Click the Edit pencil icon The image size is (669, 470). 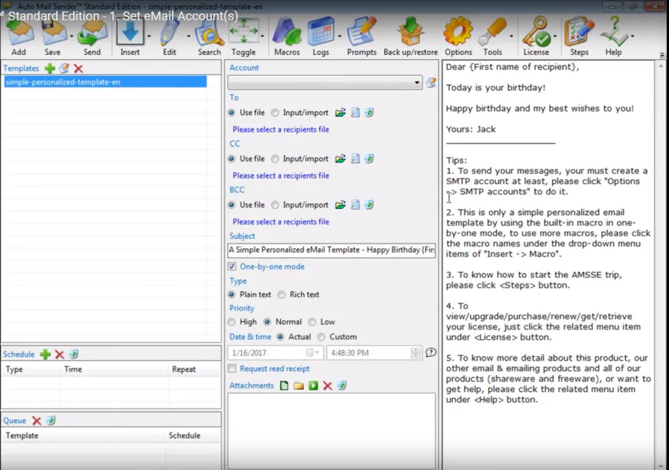tap(169, 38)
